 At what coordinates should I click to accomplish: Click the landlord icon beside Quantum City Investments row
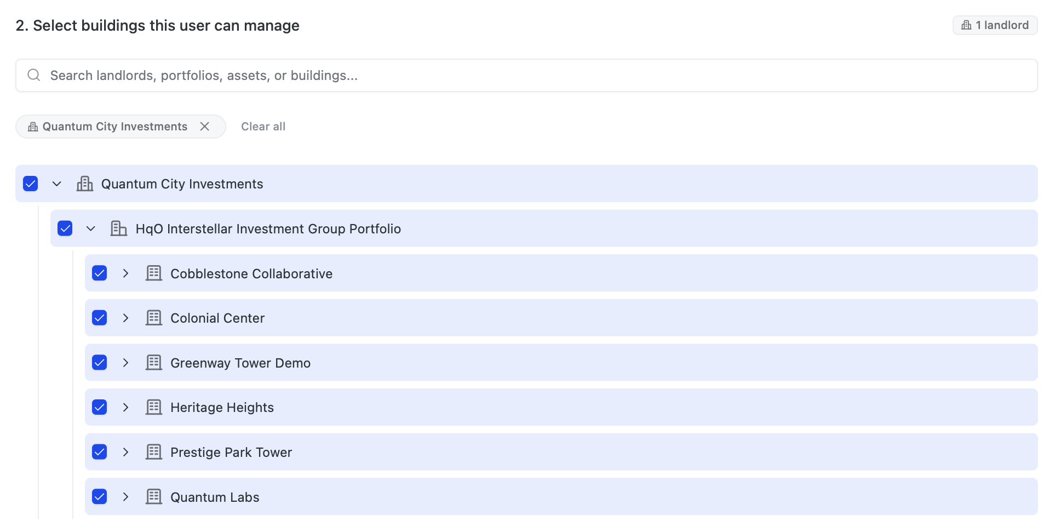85,184
